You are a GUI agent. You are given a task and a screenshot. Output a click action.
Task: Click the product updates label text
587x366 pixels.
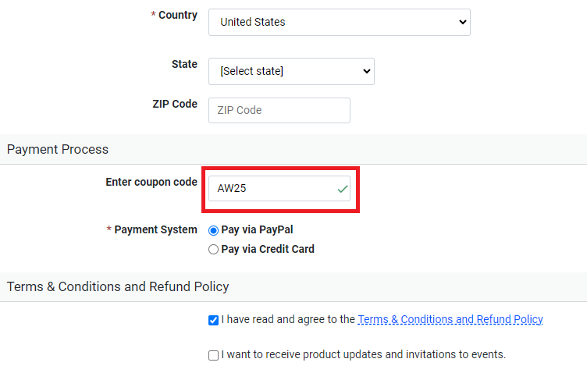pos(363,354)
